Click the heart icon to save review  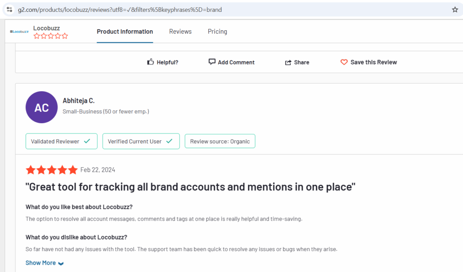pos(344,62)
